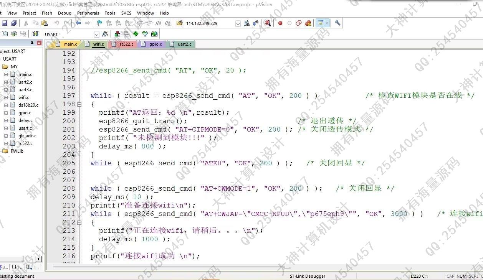Click the Manage Run-Time Environment green diamond icon
Image resolution: width=483 pixels, height=280 pixels.
136,34
